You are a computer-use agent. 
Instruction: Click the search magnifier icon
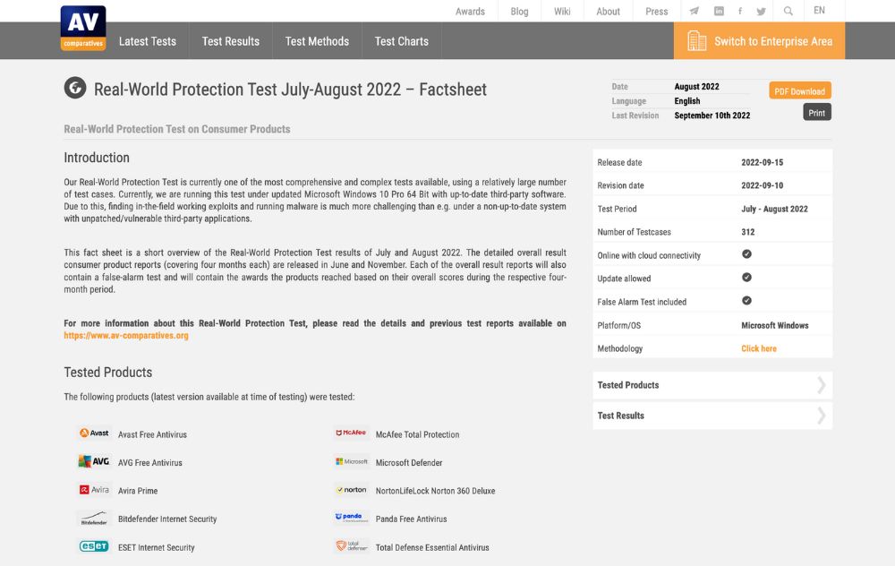pyautogui.click(x=788, y=11)
